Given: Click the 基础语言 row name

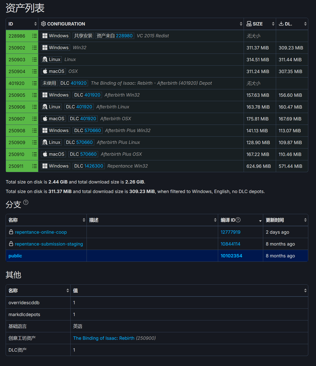Looking at the screenshot, I should (18, 326).
